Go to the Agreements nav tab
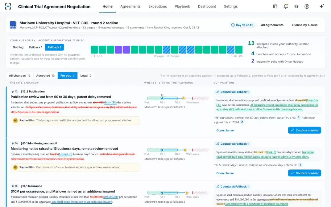 (130, 6)
